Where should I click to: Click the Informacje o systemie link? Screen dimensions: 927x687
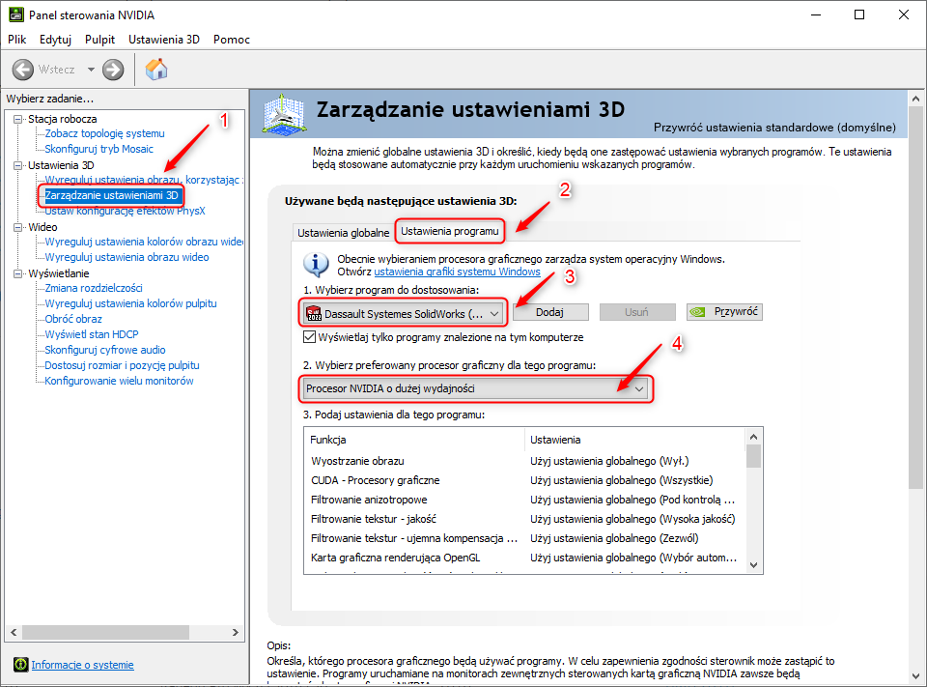[x=82, y=665]
